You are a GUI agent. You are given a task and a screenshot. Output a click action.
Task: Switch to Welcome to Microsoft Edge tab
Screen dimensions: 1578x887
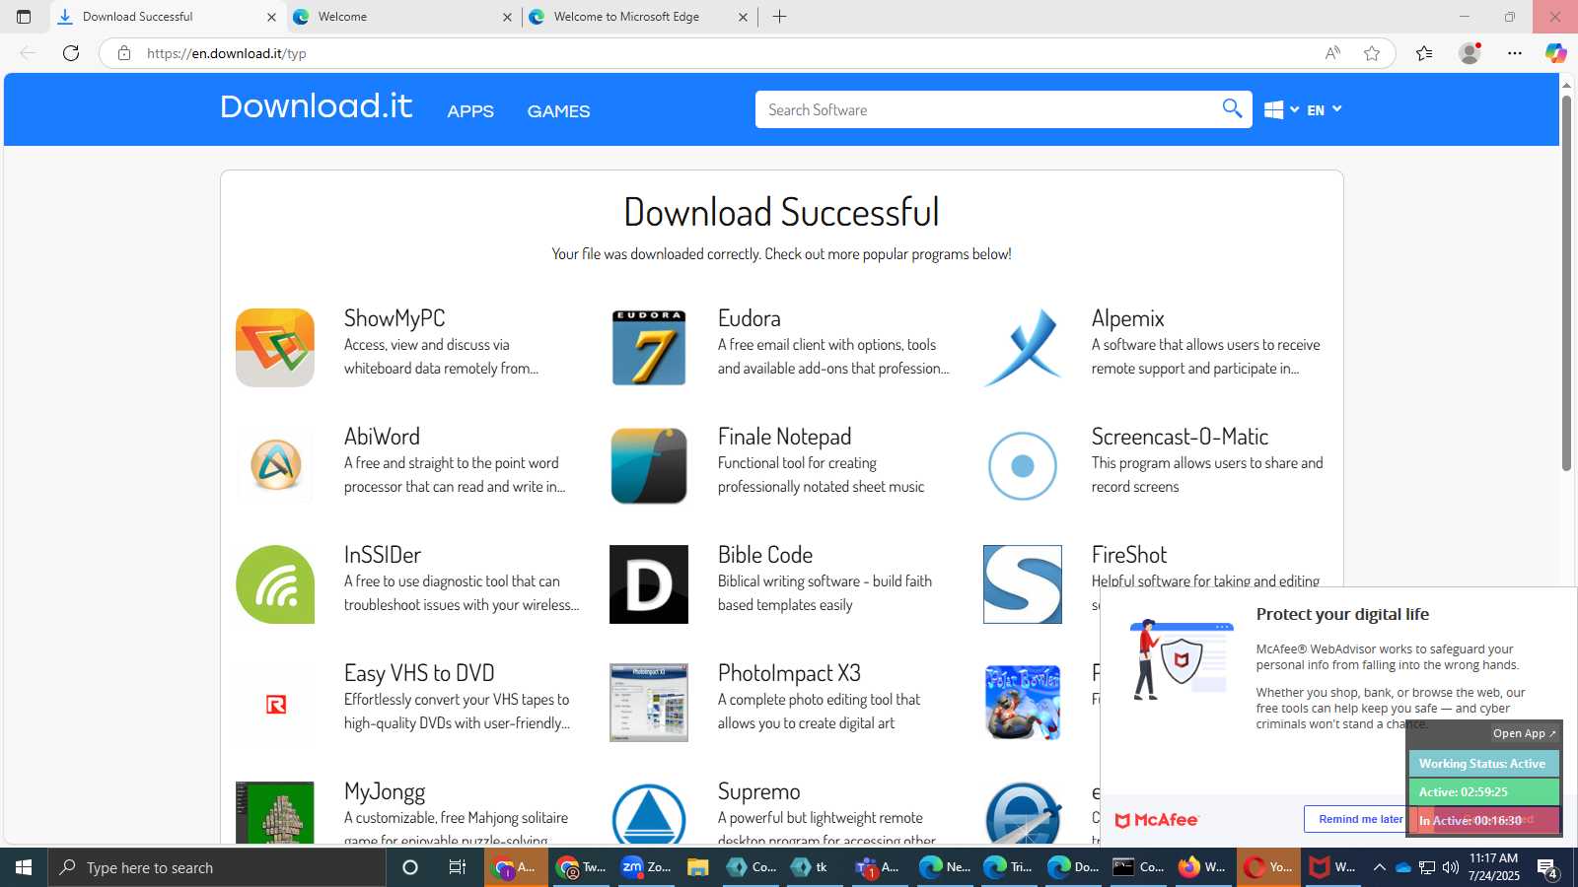(641, 17)
